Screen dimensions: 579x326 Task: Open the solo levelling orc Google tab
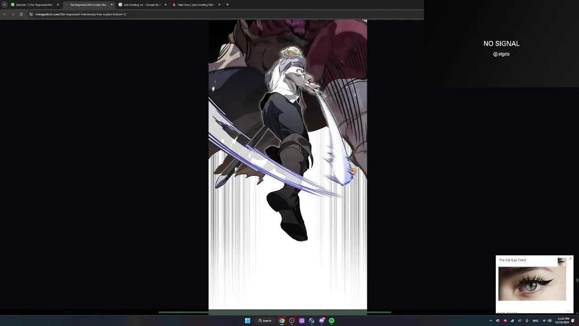tap(142, 5)
